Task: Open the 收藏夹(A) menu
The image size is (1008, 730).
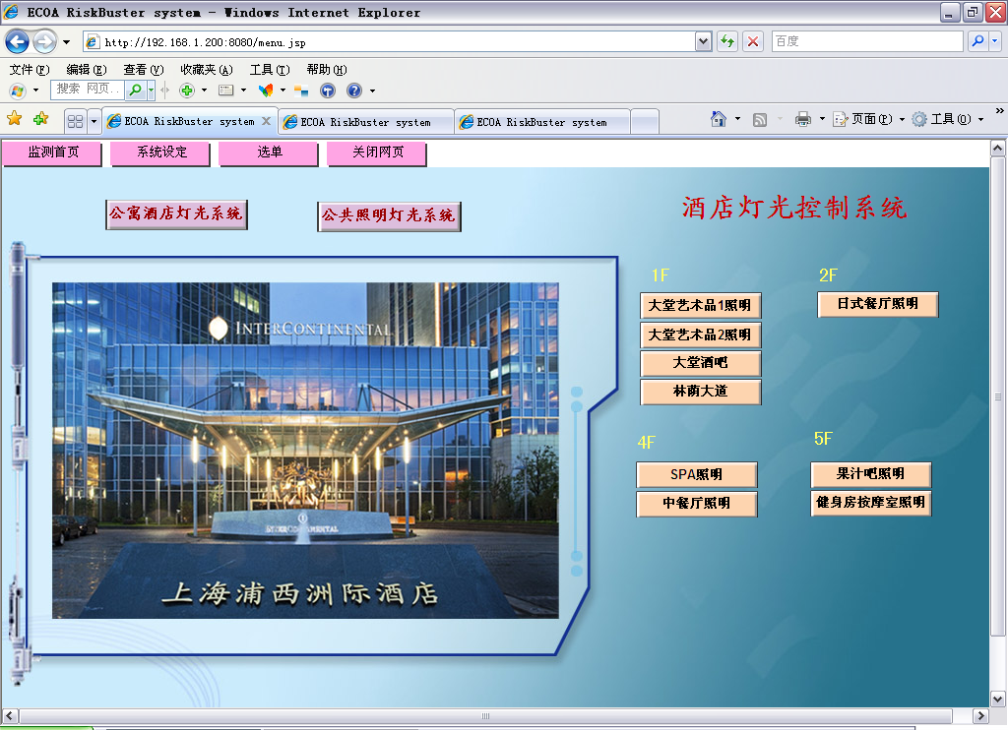Action: (x=206, y=70)
